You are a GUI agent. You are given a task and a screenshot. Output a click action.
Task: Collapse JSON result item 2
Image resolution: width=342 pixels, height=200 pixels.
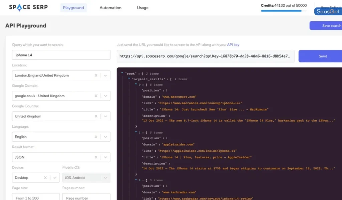click(136, 180)
